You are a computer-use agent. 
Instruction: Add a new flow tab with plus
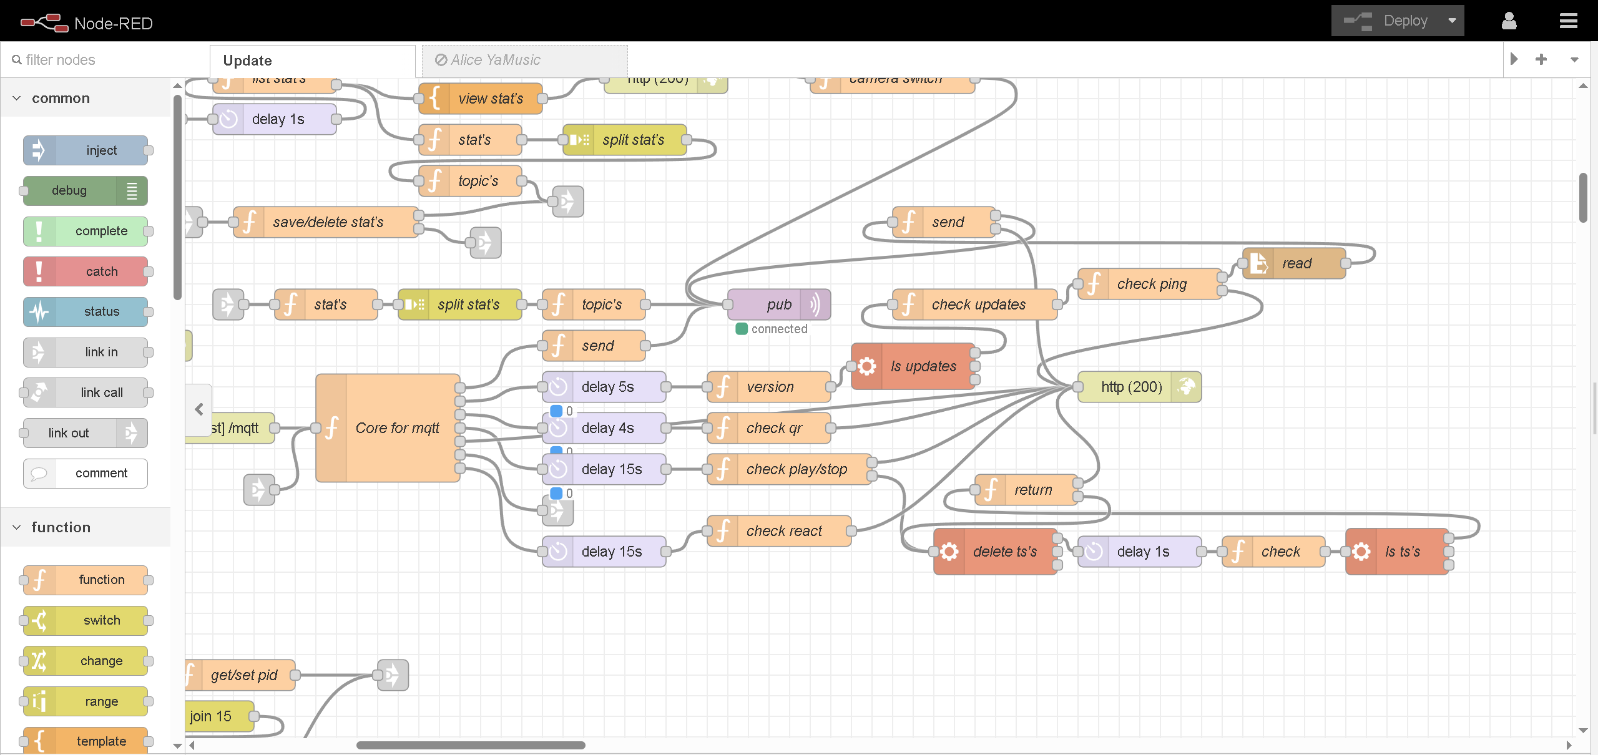[x=1541, y=59]
